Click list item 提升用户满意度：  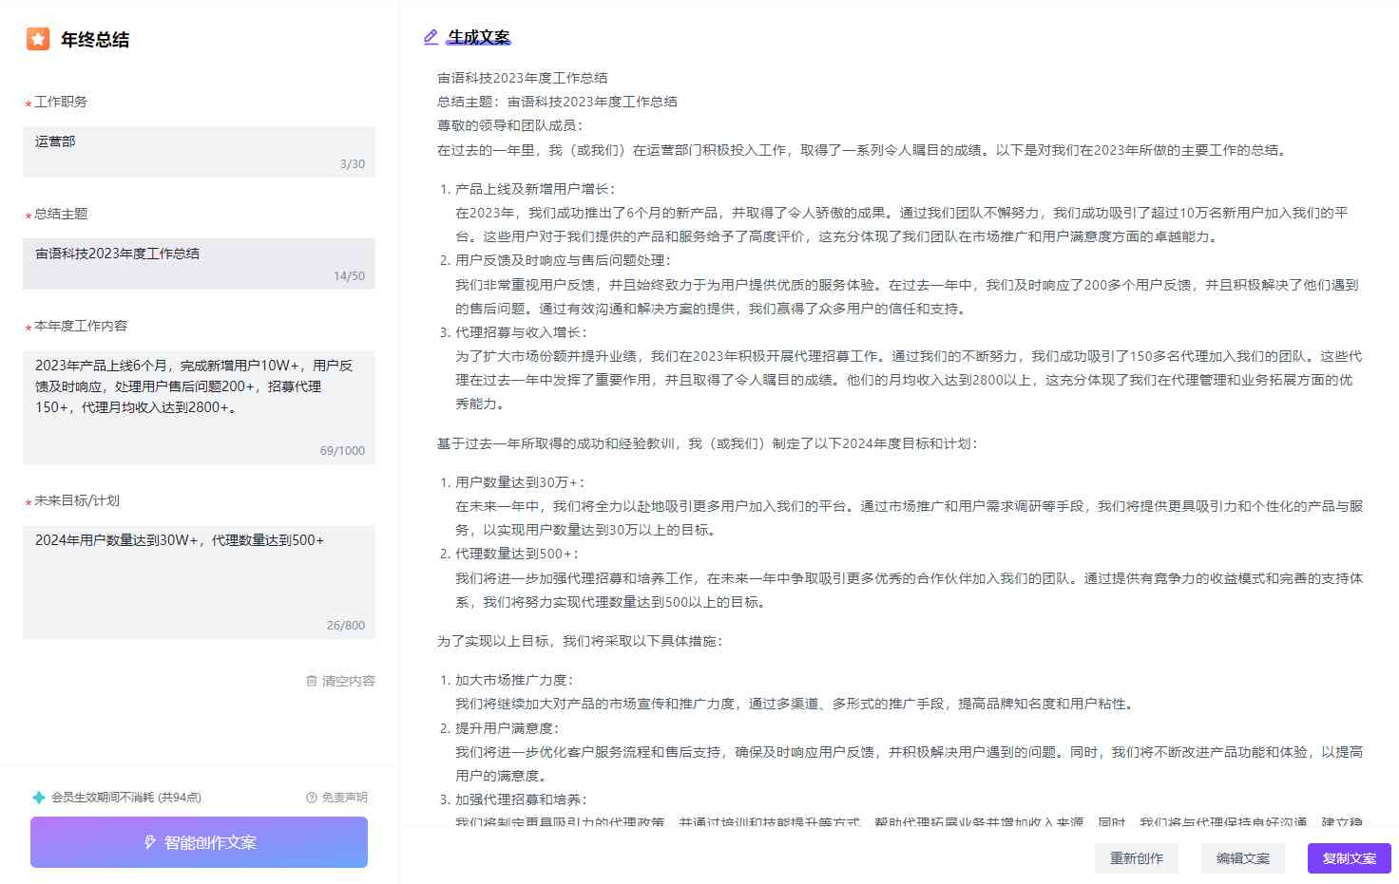(x=508, y=728)
